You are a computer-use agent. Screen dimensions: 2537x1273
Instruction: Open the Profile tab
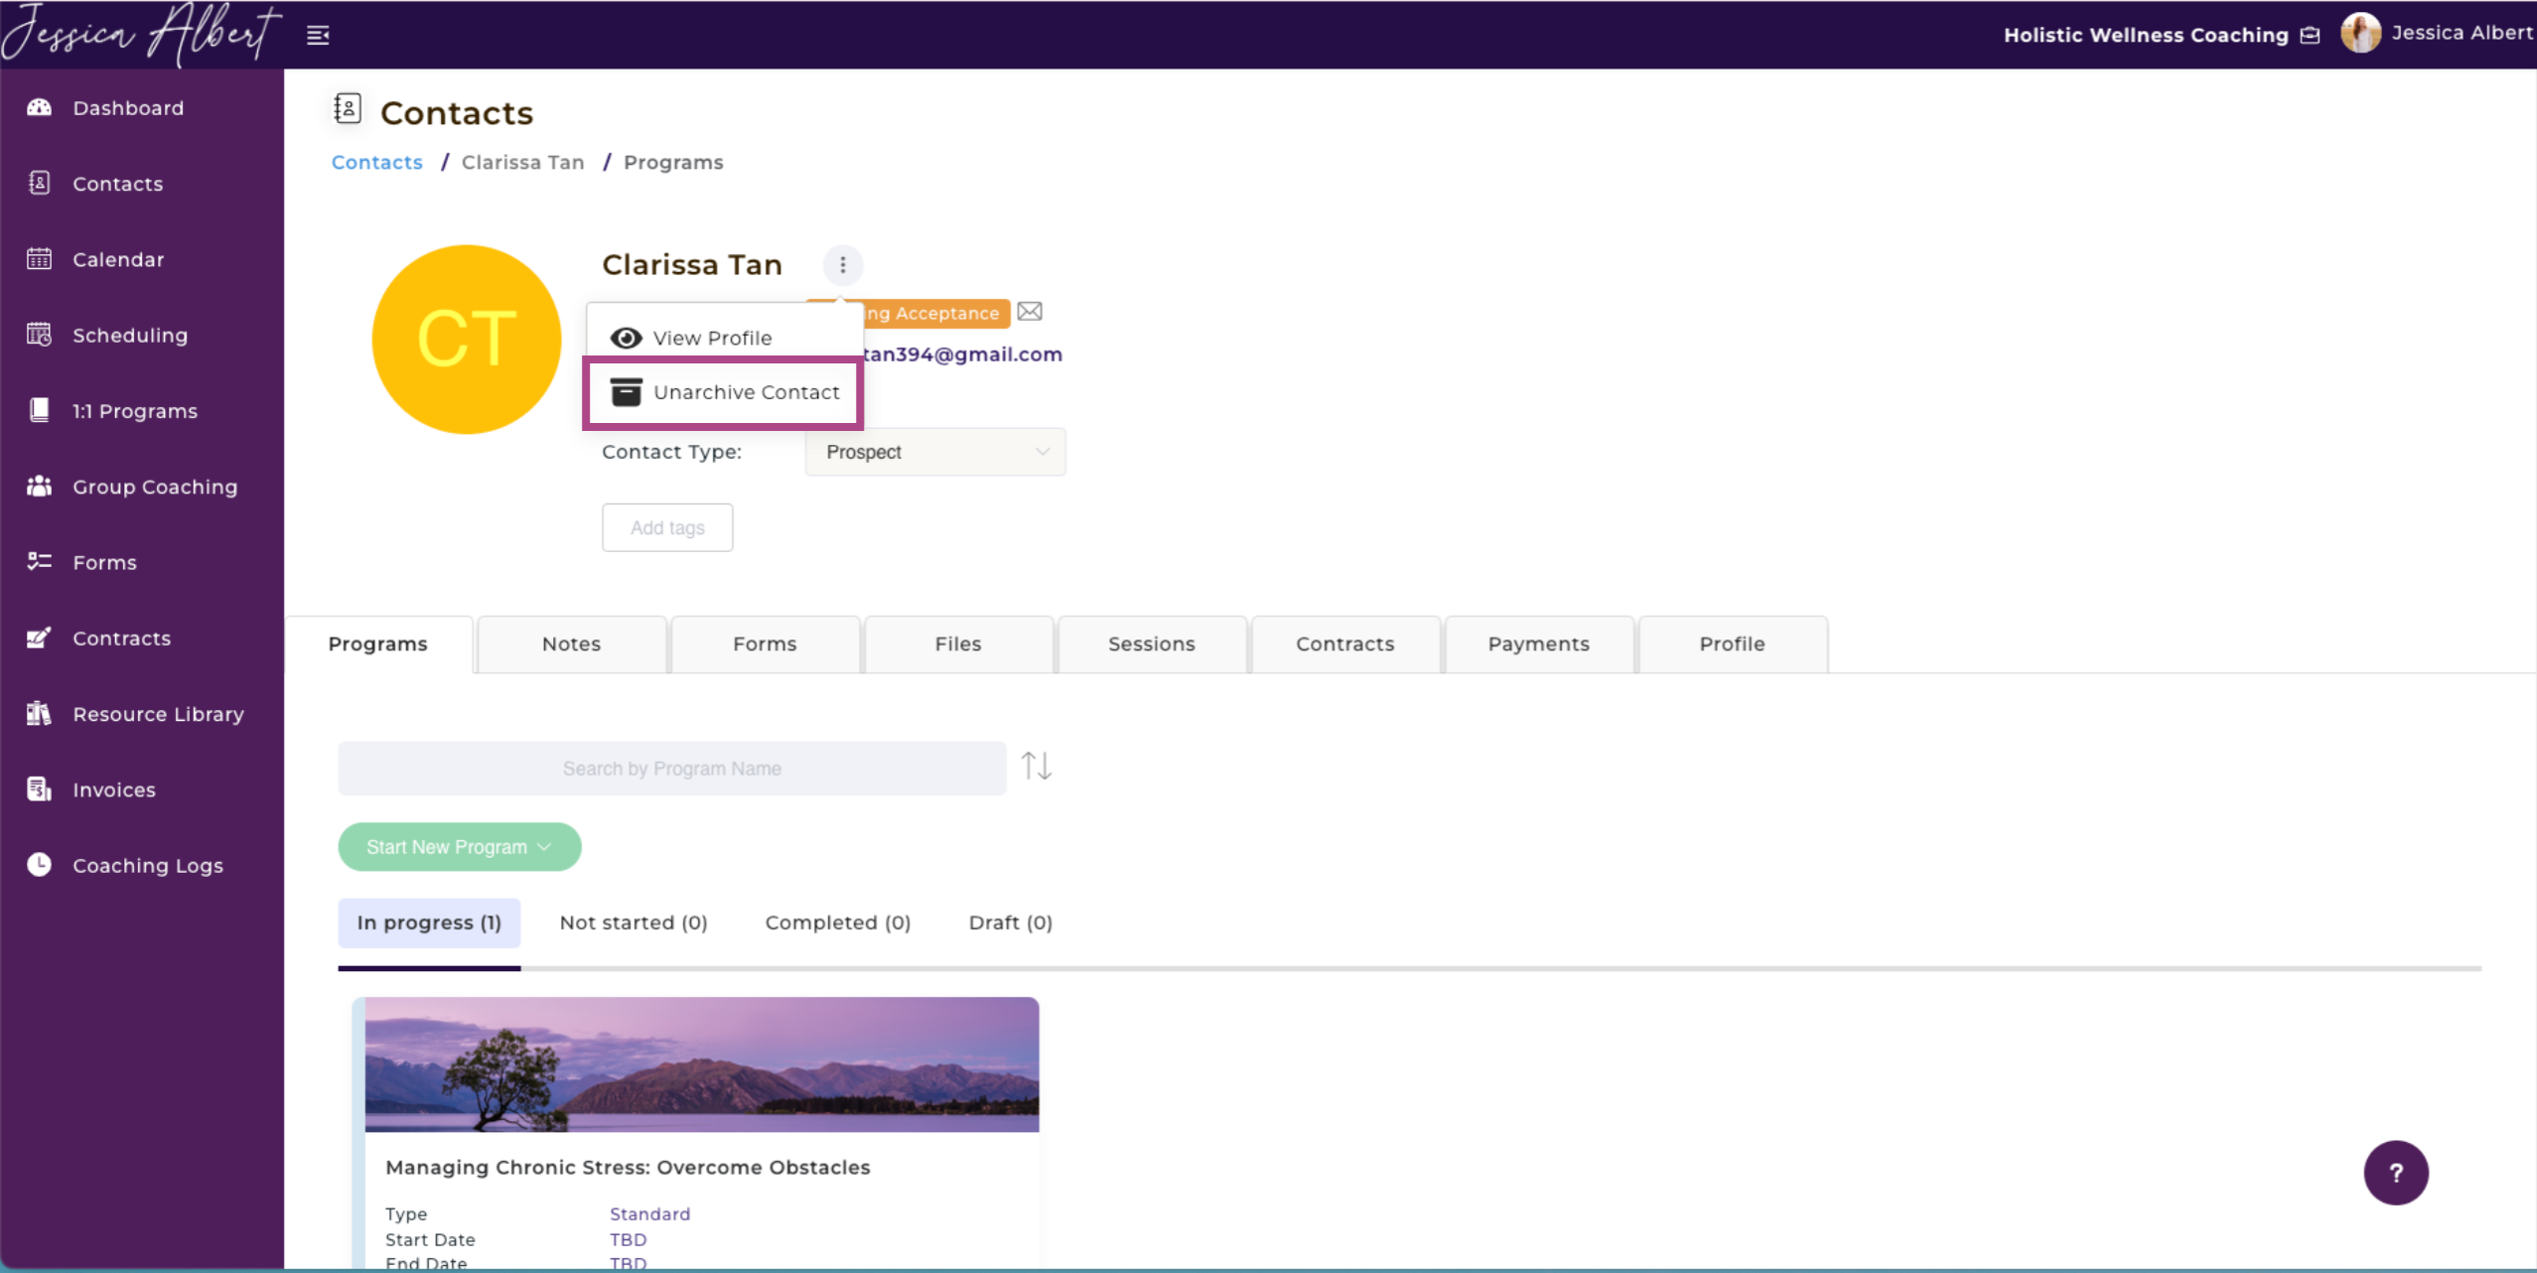(x=1733, y=643)
